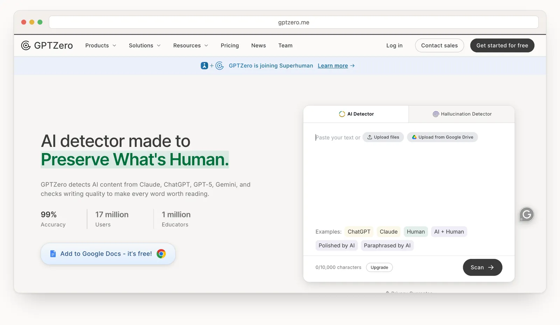
Task: Click the GPTZero spiral icon in banner
Action: 219,65
